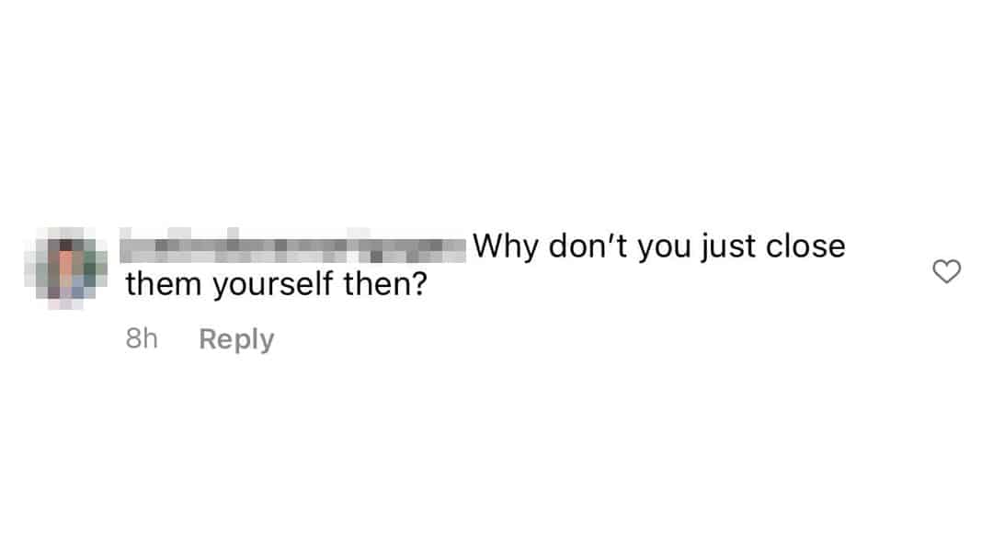
Task: Select the 8h timestamp
Action: coord(142,338)
